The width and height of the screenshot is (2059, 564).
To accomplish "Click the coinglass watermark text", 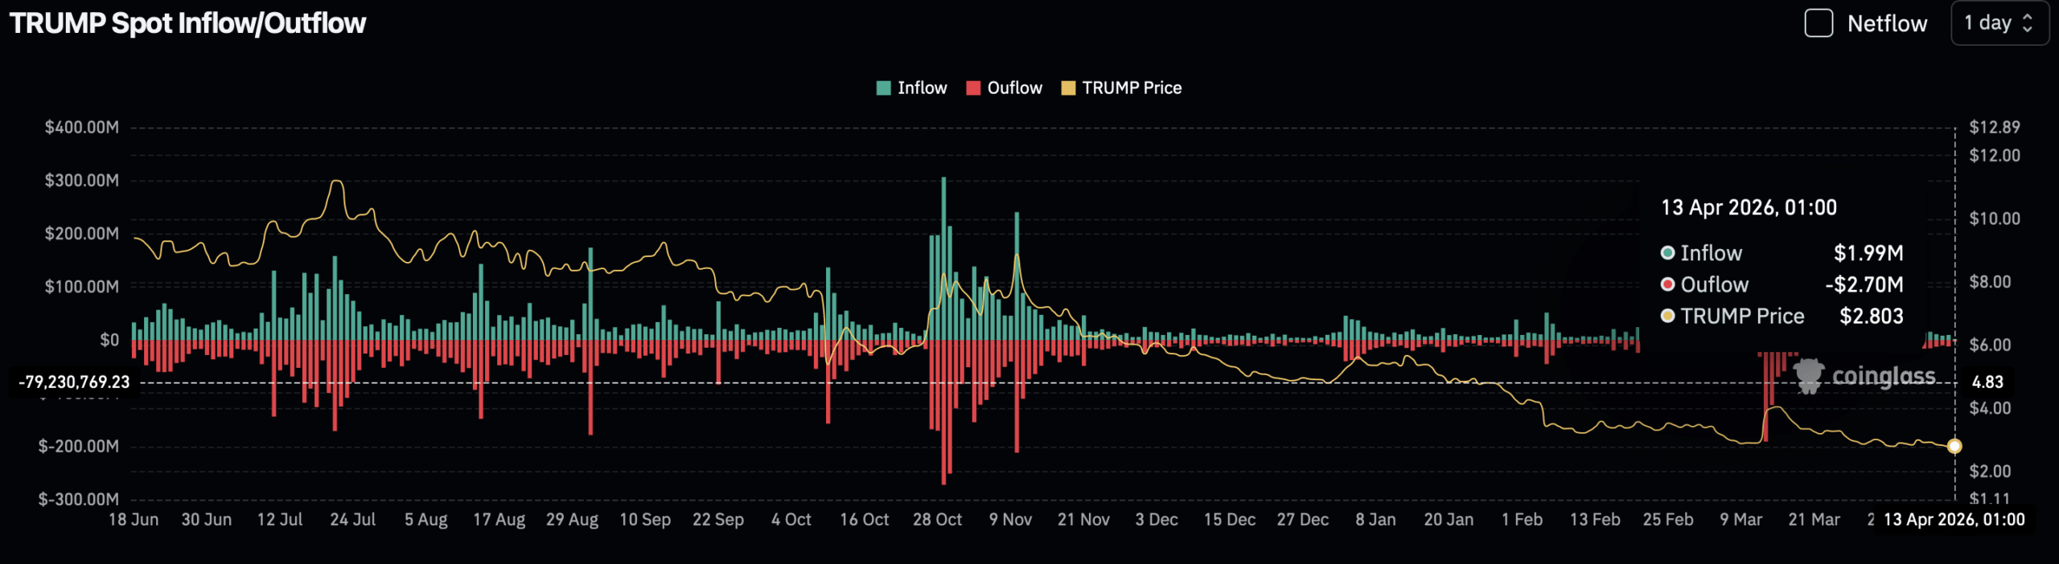I will tap(1883, 376).
